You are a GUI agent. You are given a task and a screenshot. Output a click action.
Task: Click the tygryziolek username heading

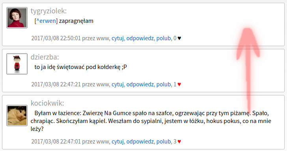48,11
